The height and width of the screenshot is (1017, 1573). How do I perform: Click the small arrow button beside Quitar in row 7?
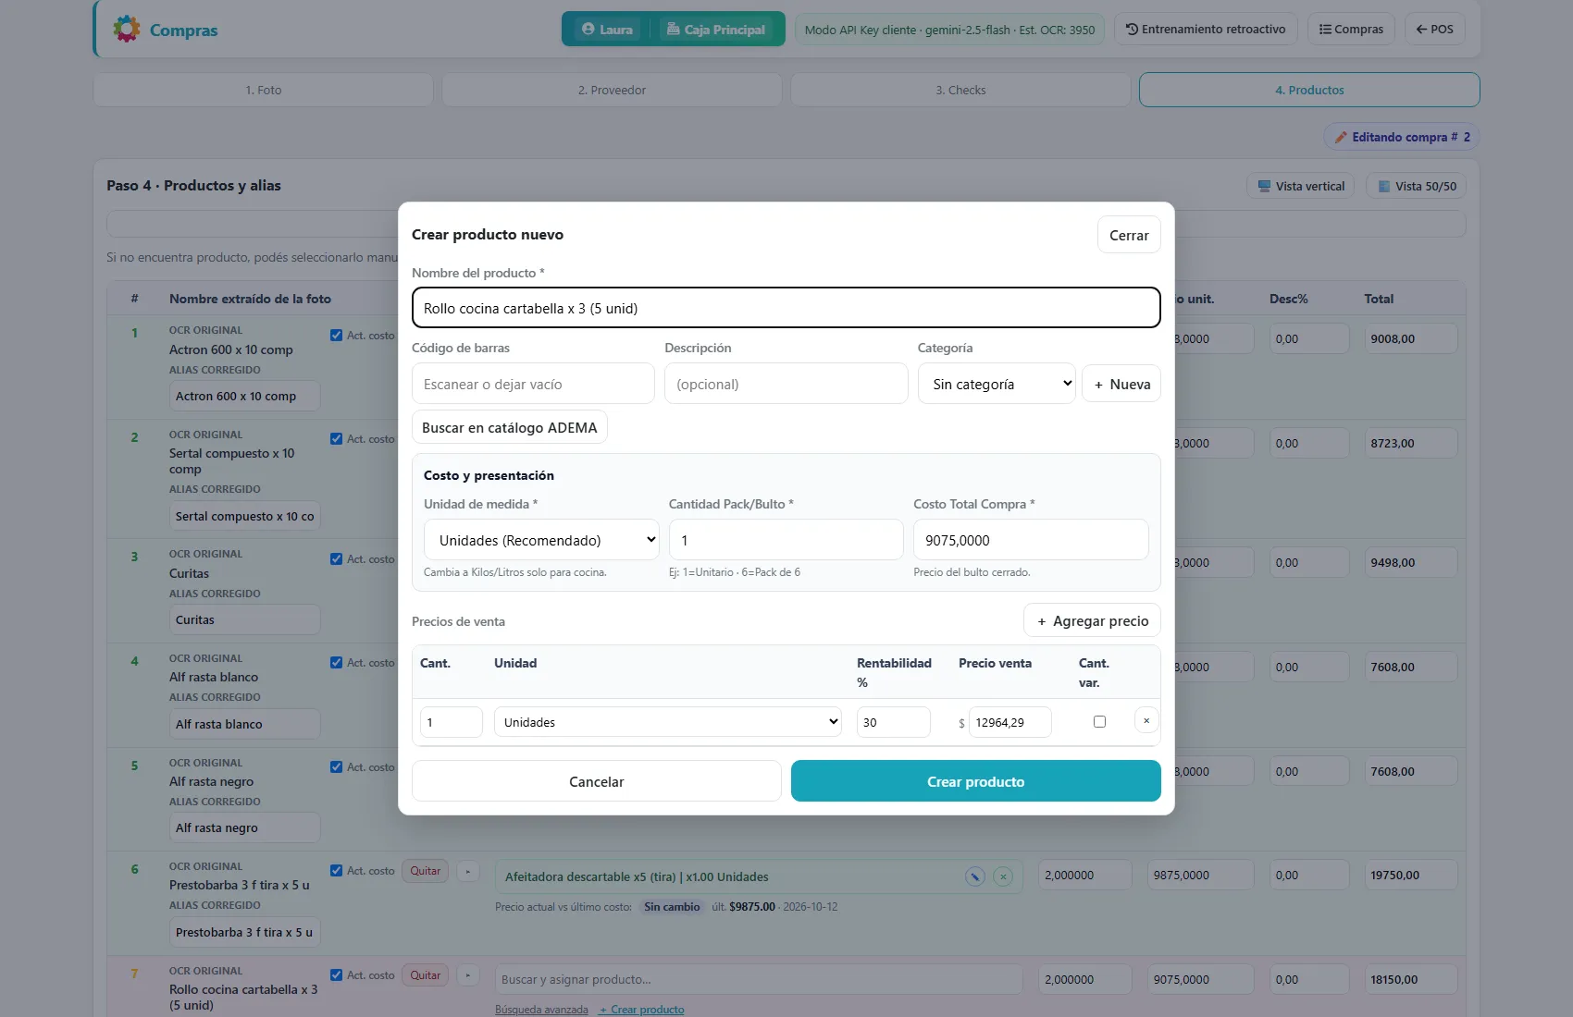[x=468, y=975]
